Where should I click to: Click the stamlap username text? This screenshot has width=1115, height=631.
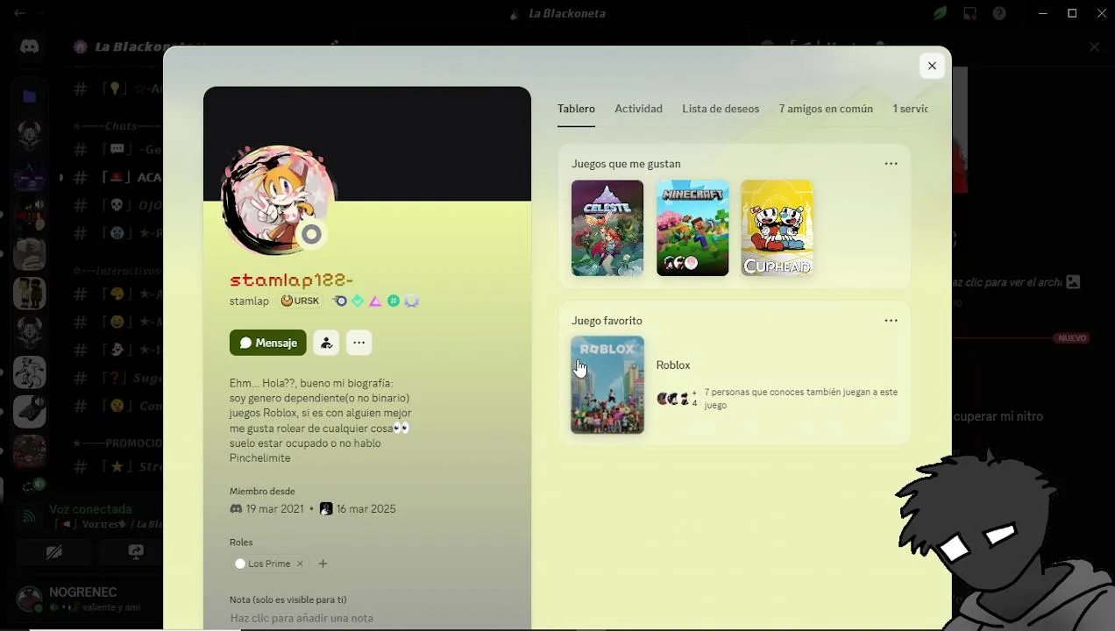pyautogui.click(x=249, y=301)
